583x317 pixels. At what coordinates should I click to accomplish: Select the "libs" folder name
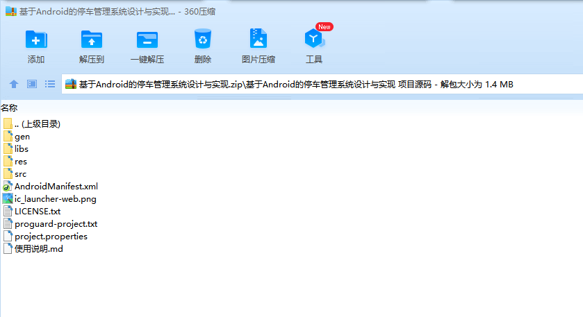[x=22, y=149]
